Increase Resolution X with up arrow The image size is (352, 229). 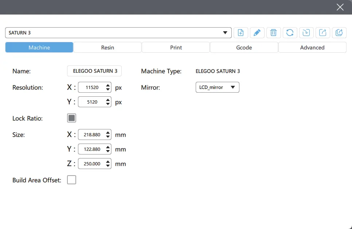[x=108, y=85]
